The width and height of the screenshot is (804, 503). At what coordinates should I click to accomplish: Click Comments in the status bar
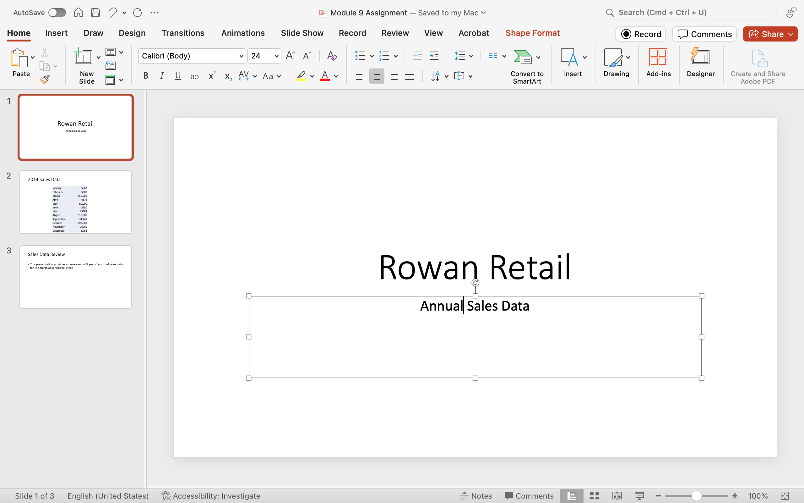(529, 496)
